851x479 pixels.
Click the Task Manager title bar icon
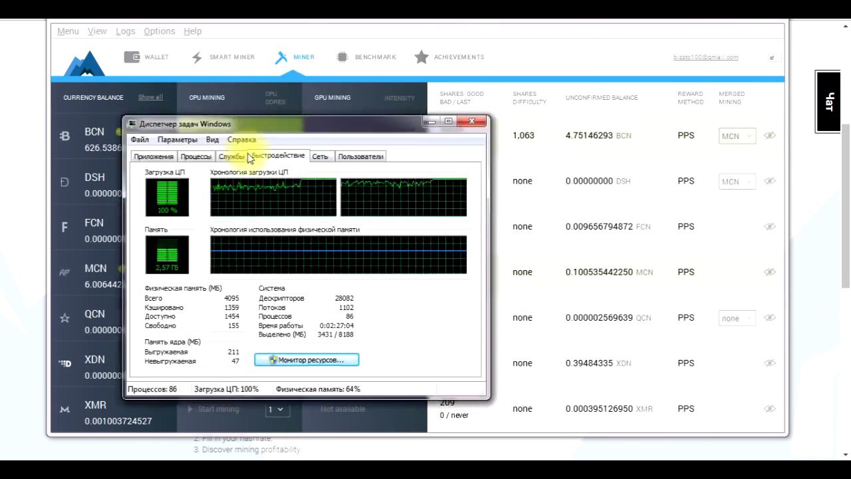[x=132, y=124]
